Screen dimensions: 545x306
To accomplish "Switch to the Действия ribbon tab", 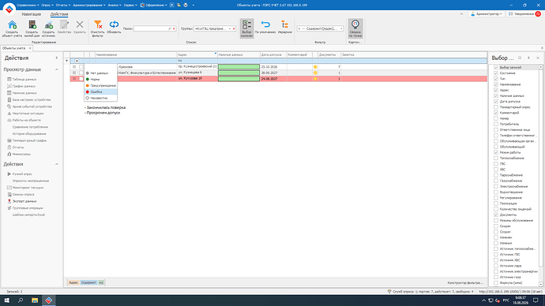I will click(59, 14).
